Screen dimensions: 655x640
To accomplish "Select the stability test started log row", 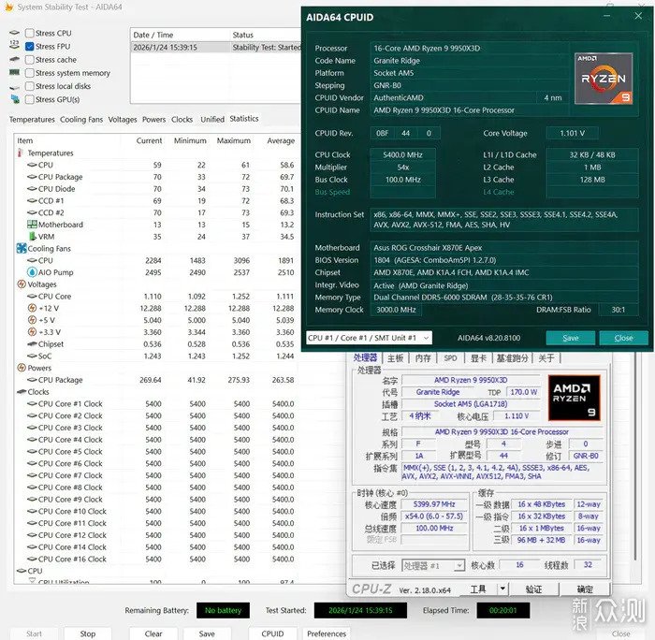I will point(215,47).
